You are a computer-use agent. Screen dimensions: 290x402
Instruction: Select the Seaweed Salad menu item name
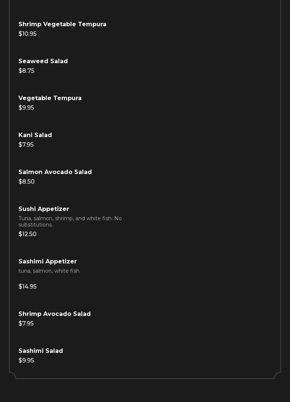43,61
